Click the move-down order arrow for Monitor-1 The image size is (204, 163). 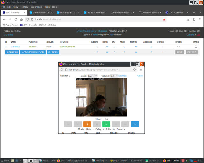[x=179, y=46]
